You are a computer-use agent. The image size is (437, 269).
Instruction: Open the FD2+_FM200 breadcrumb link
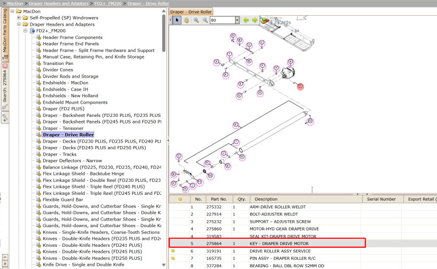click(x=108, y=3)
